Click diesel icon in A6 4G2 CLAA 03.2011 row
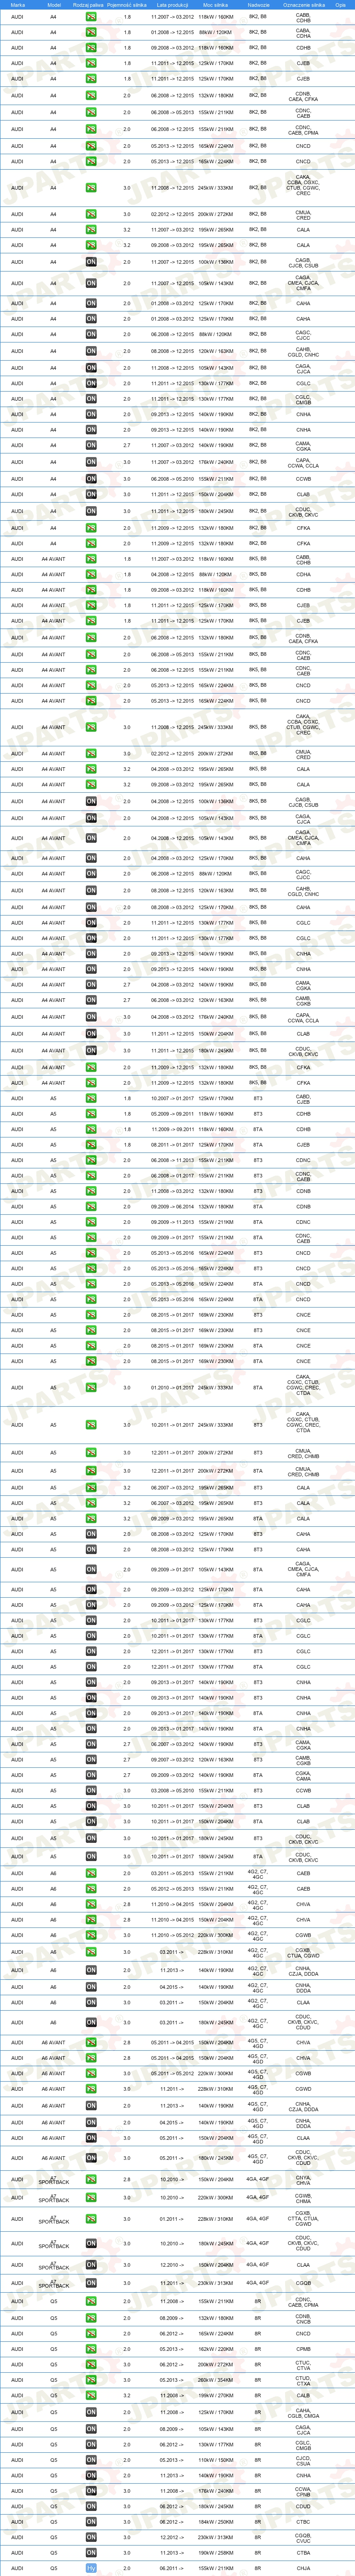The image size is (355, 2576). click(91, 2002)
